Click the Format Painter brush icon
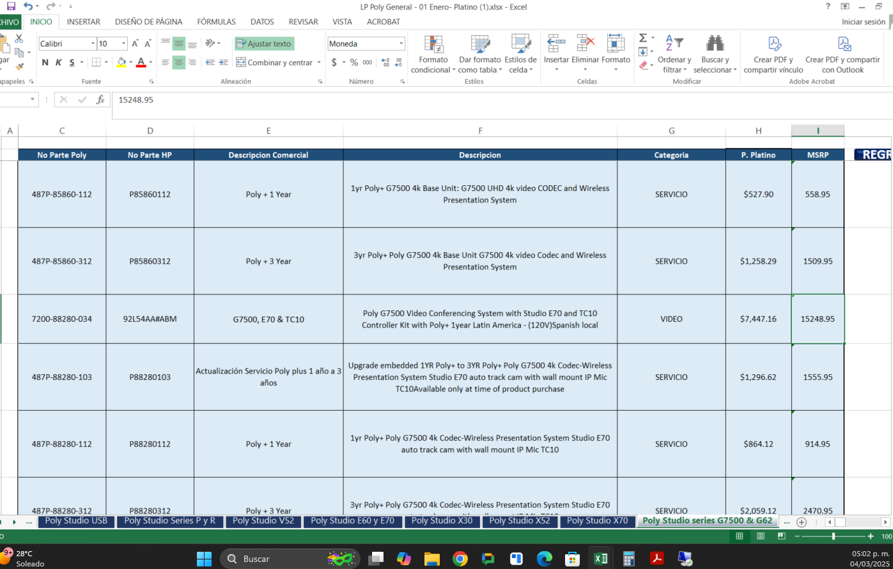 [x=19, y=66]
